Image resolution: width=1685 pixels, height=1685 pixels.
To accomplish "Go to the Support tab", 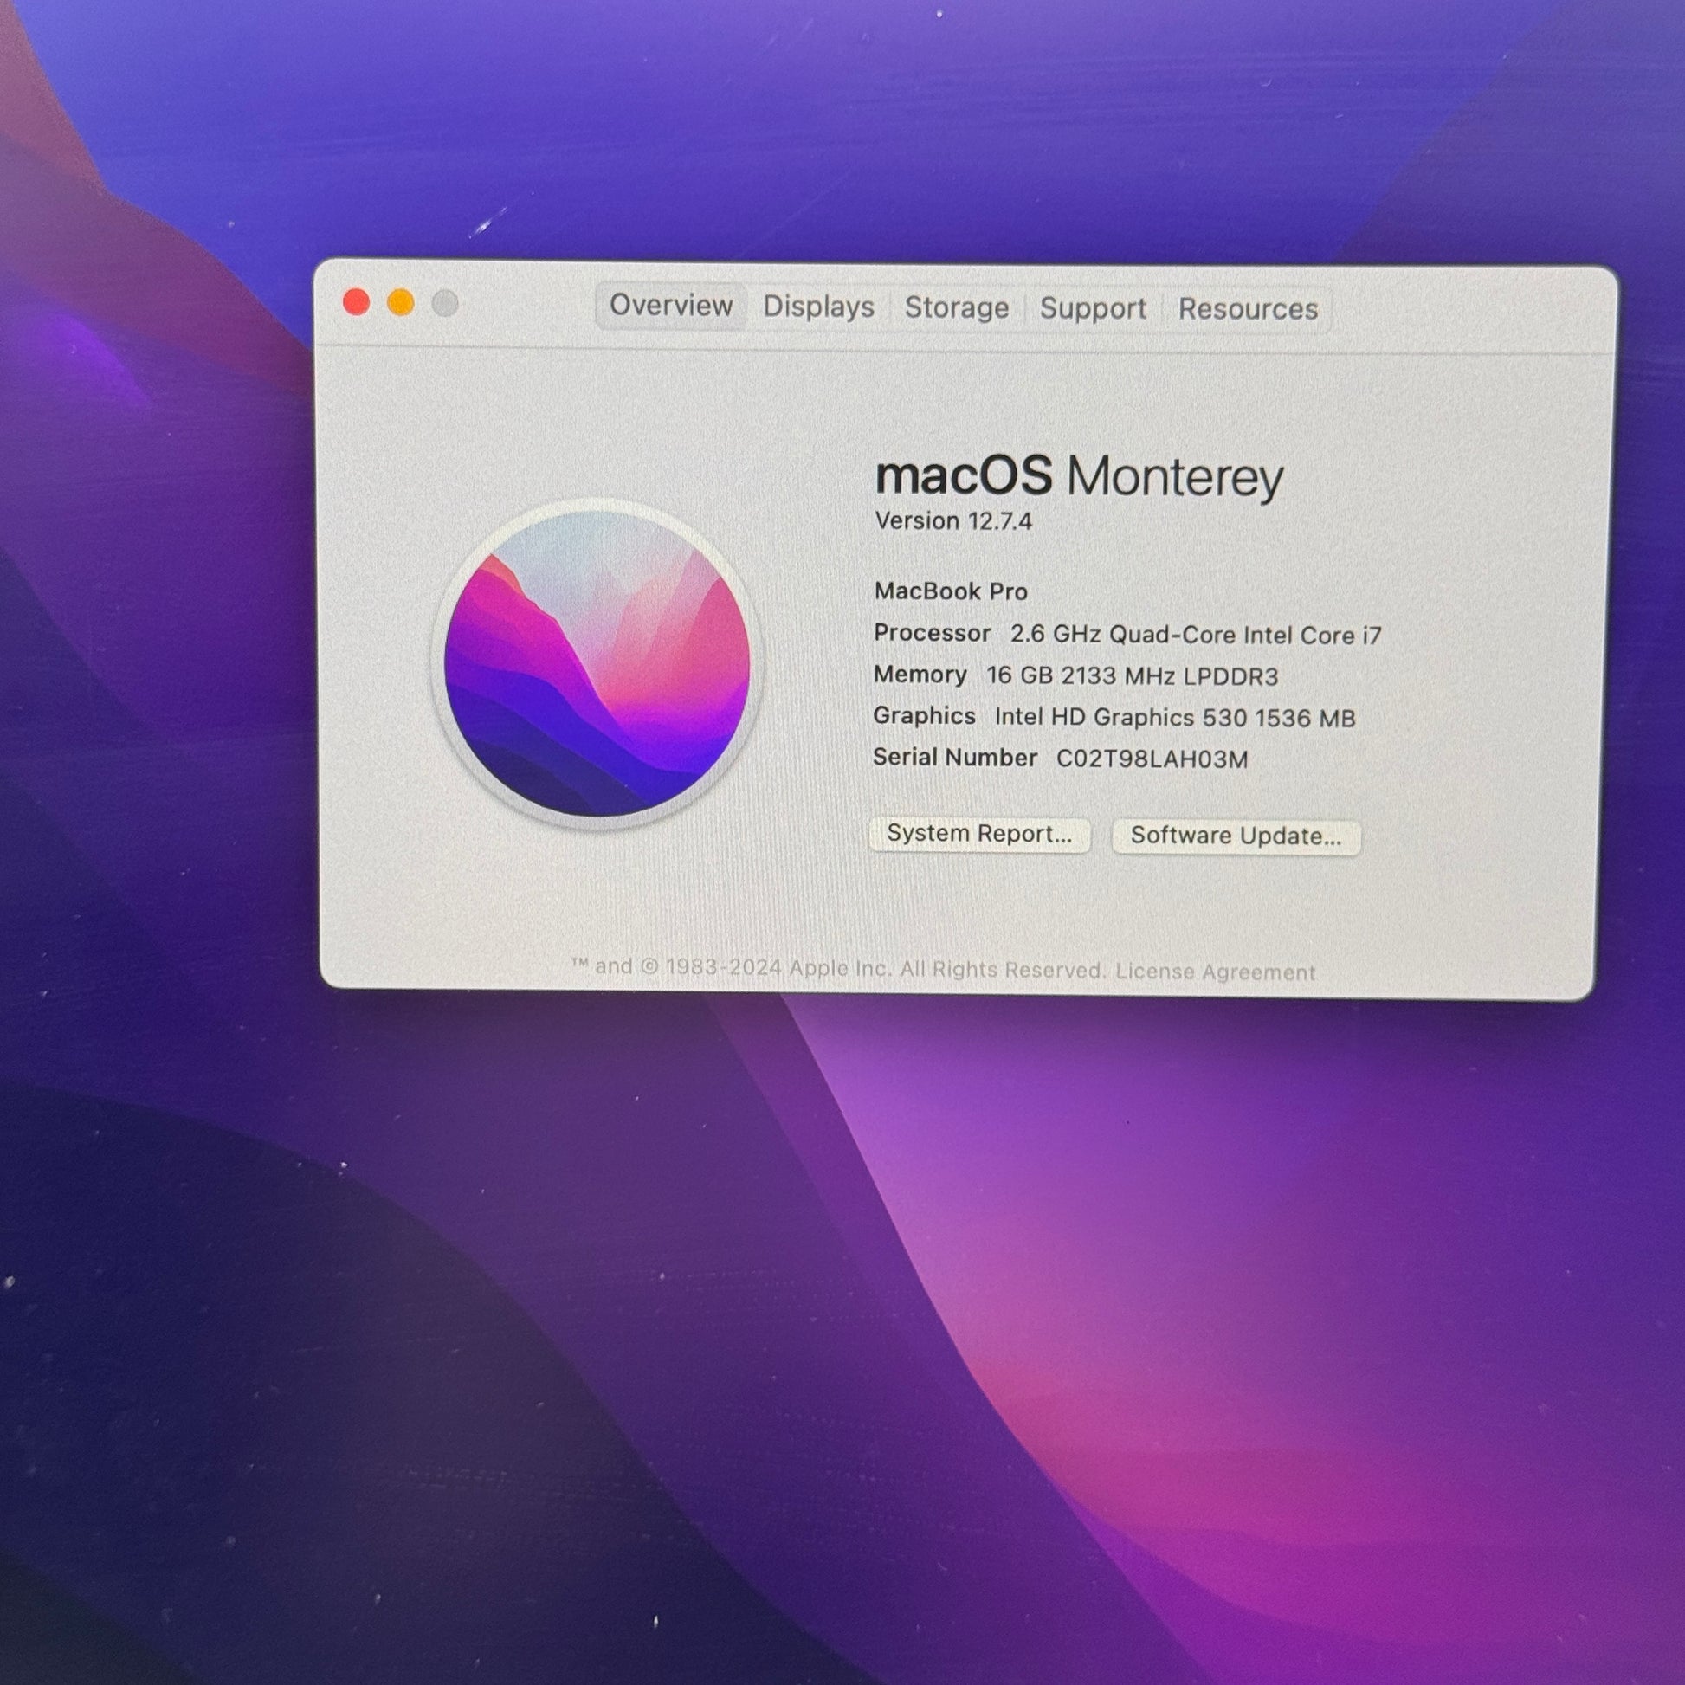I will (1092, 308).
